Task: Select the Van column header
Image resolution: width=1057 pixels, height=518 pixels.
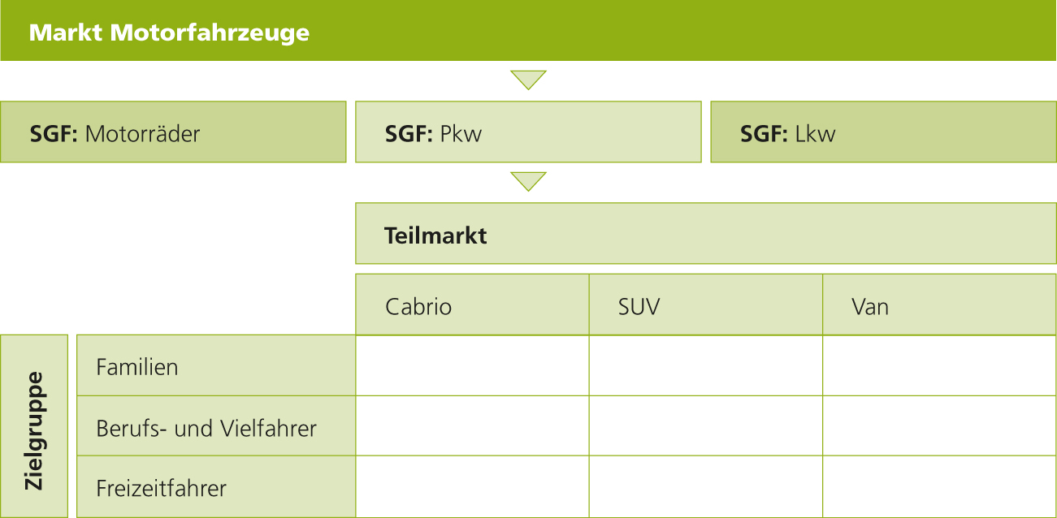Action: click(939, 305)
